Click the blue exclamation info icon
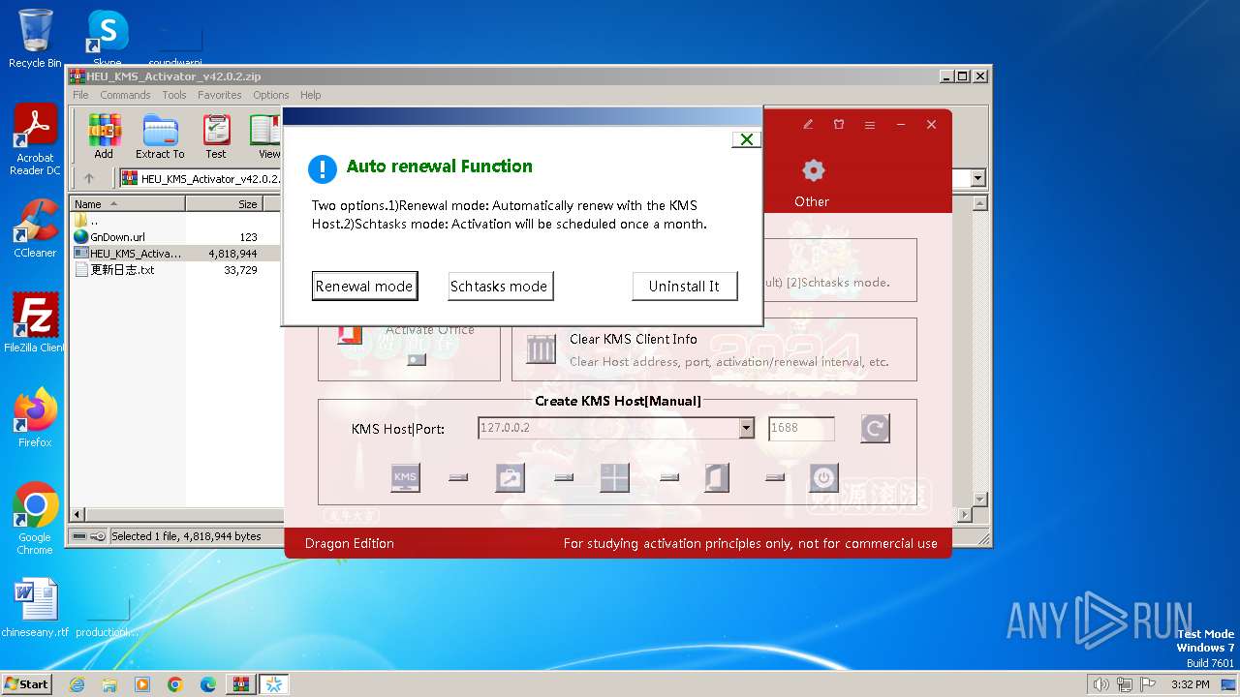 pyautogui.click(x=322, y=168)
